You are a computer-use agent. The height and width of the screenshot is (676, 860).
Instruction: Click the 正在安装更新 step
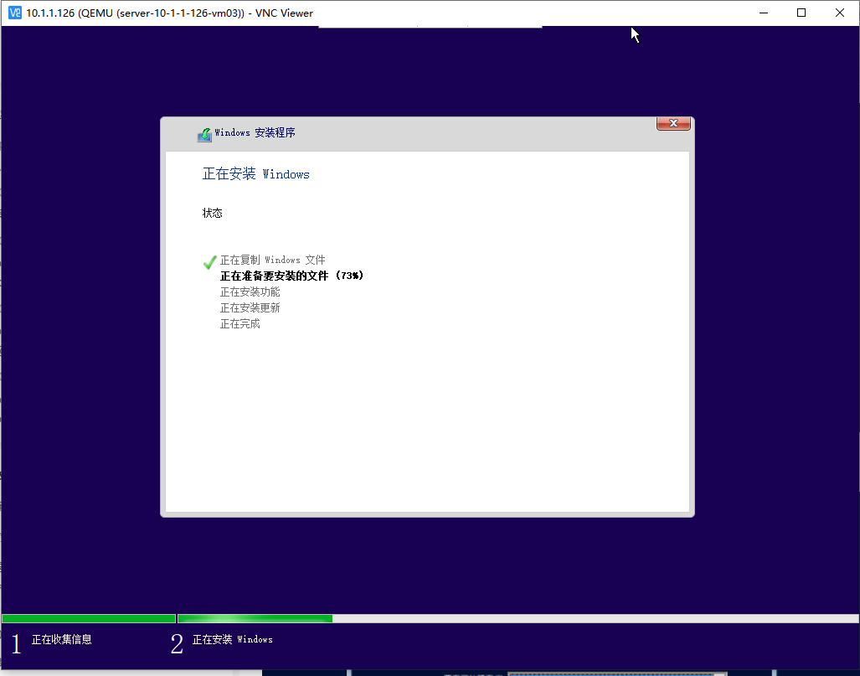point(250,307)
